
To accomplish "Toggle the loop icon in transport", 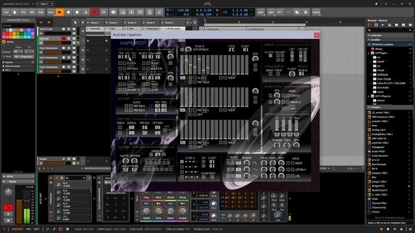I will tap(225, 12).
